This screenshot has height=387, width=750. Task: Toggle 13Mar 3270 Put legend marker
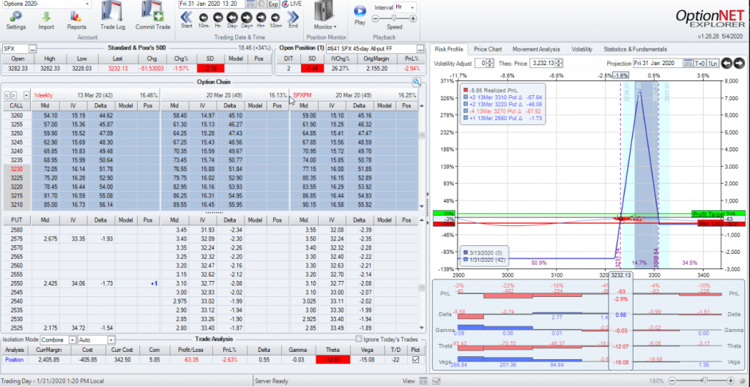click(465, 111)
